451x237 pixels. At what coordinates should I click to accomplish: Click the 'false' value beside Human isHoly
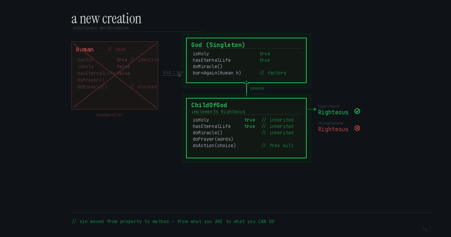[x=123, y=67]
